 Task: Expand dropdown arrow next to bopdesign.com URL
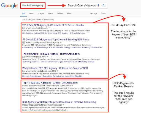point(60,42)
